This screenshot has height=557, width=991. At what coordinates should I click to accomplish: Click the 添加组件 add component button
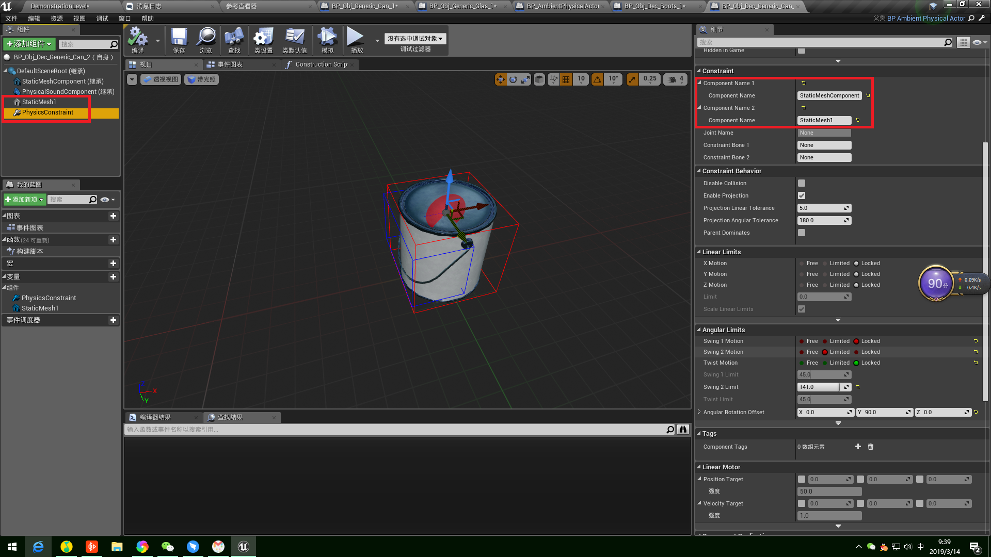pos(29,44)
